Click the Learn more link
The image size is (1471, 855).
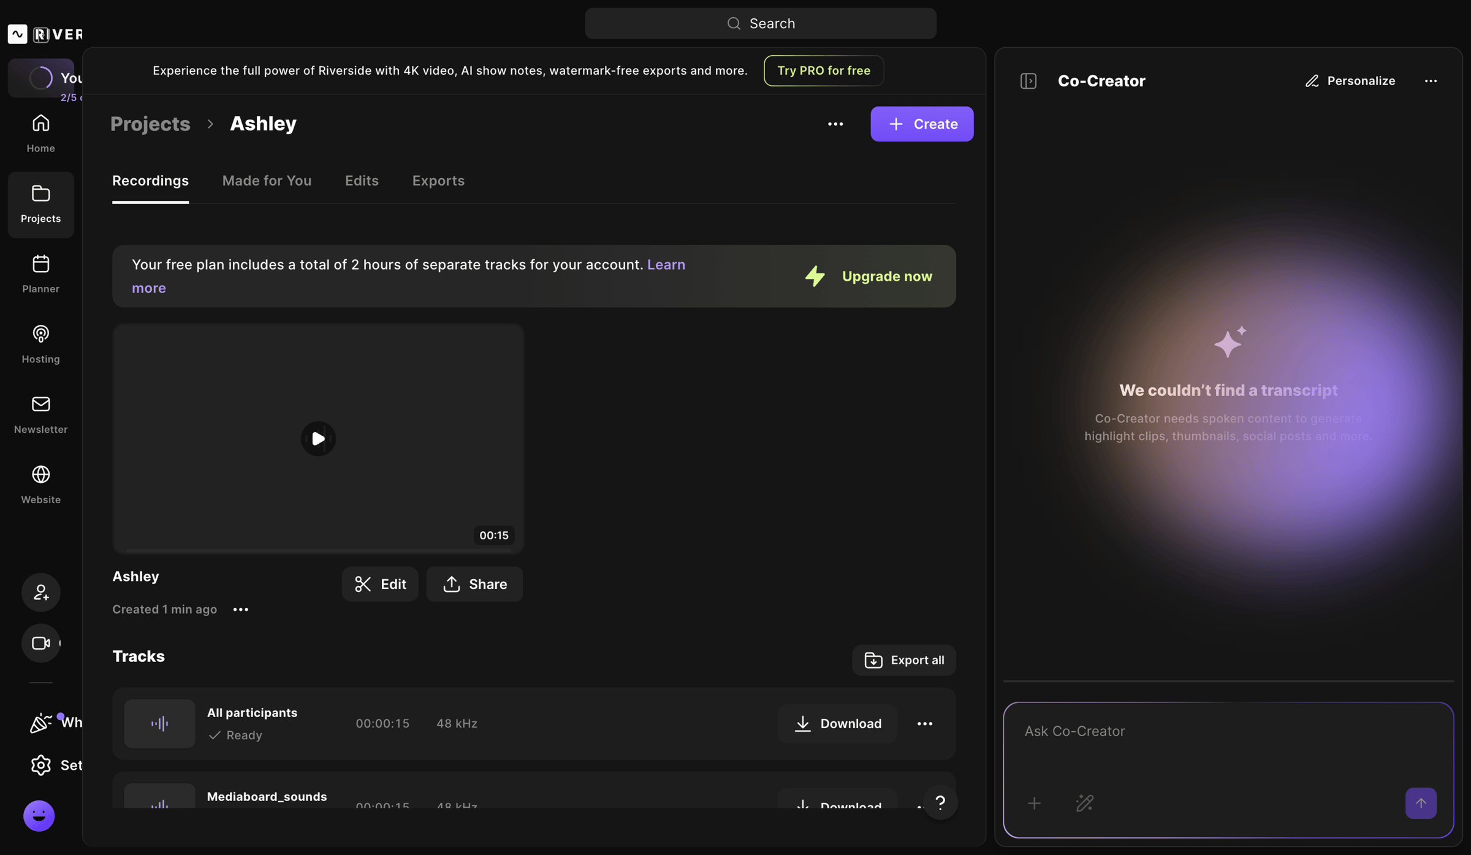tap(666, 265)
